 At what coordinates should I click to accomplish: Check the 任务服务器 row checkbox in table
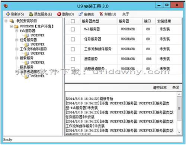click(x=73, y=39)
